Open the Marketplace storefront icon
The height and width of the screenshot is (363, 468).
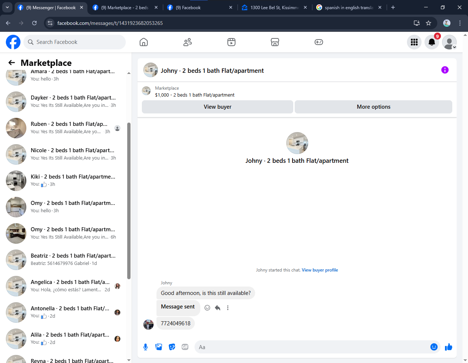[x=275, y=42]
